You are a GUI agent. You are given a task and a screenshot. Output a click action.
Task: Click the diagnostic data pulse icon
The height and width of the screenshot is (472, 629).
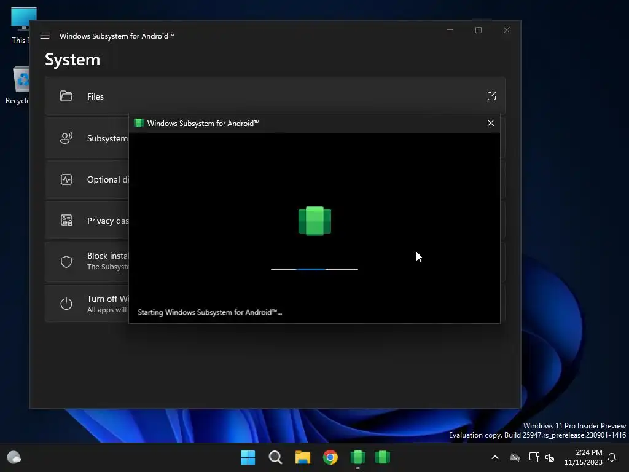[x=66, y=179]
